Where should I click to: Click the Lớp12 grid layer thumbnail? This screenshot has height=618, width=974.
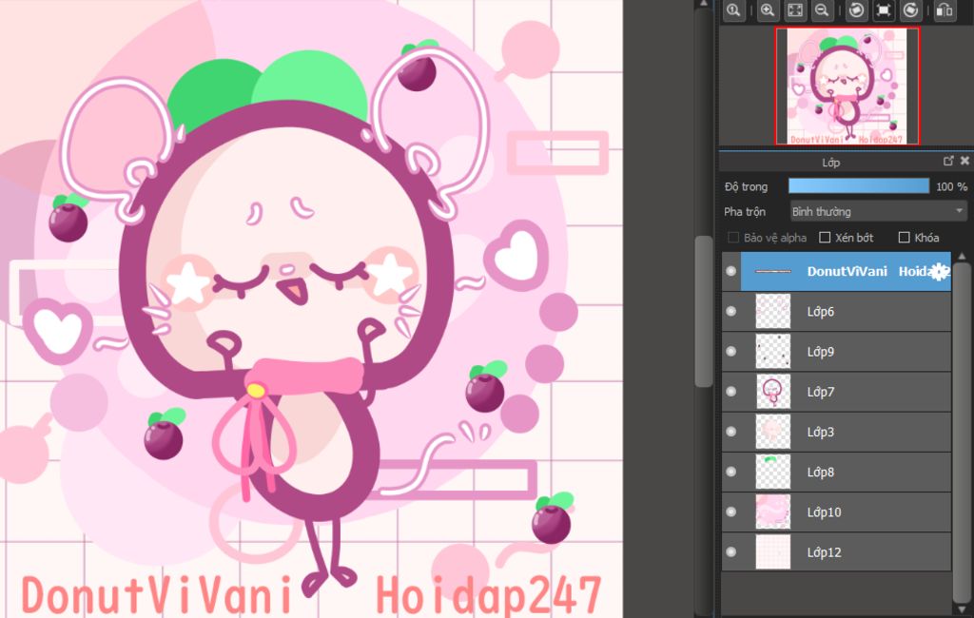click(772, 551)
